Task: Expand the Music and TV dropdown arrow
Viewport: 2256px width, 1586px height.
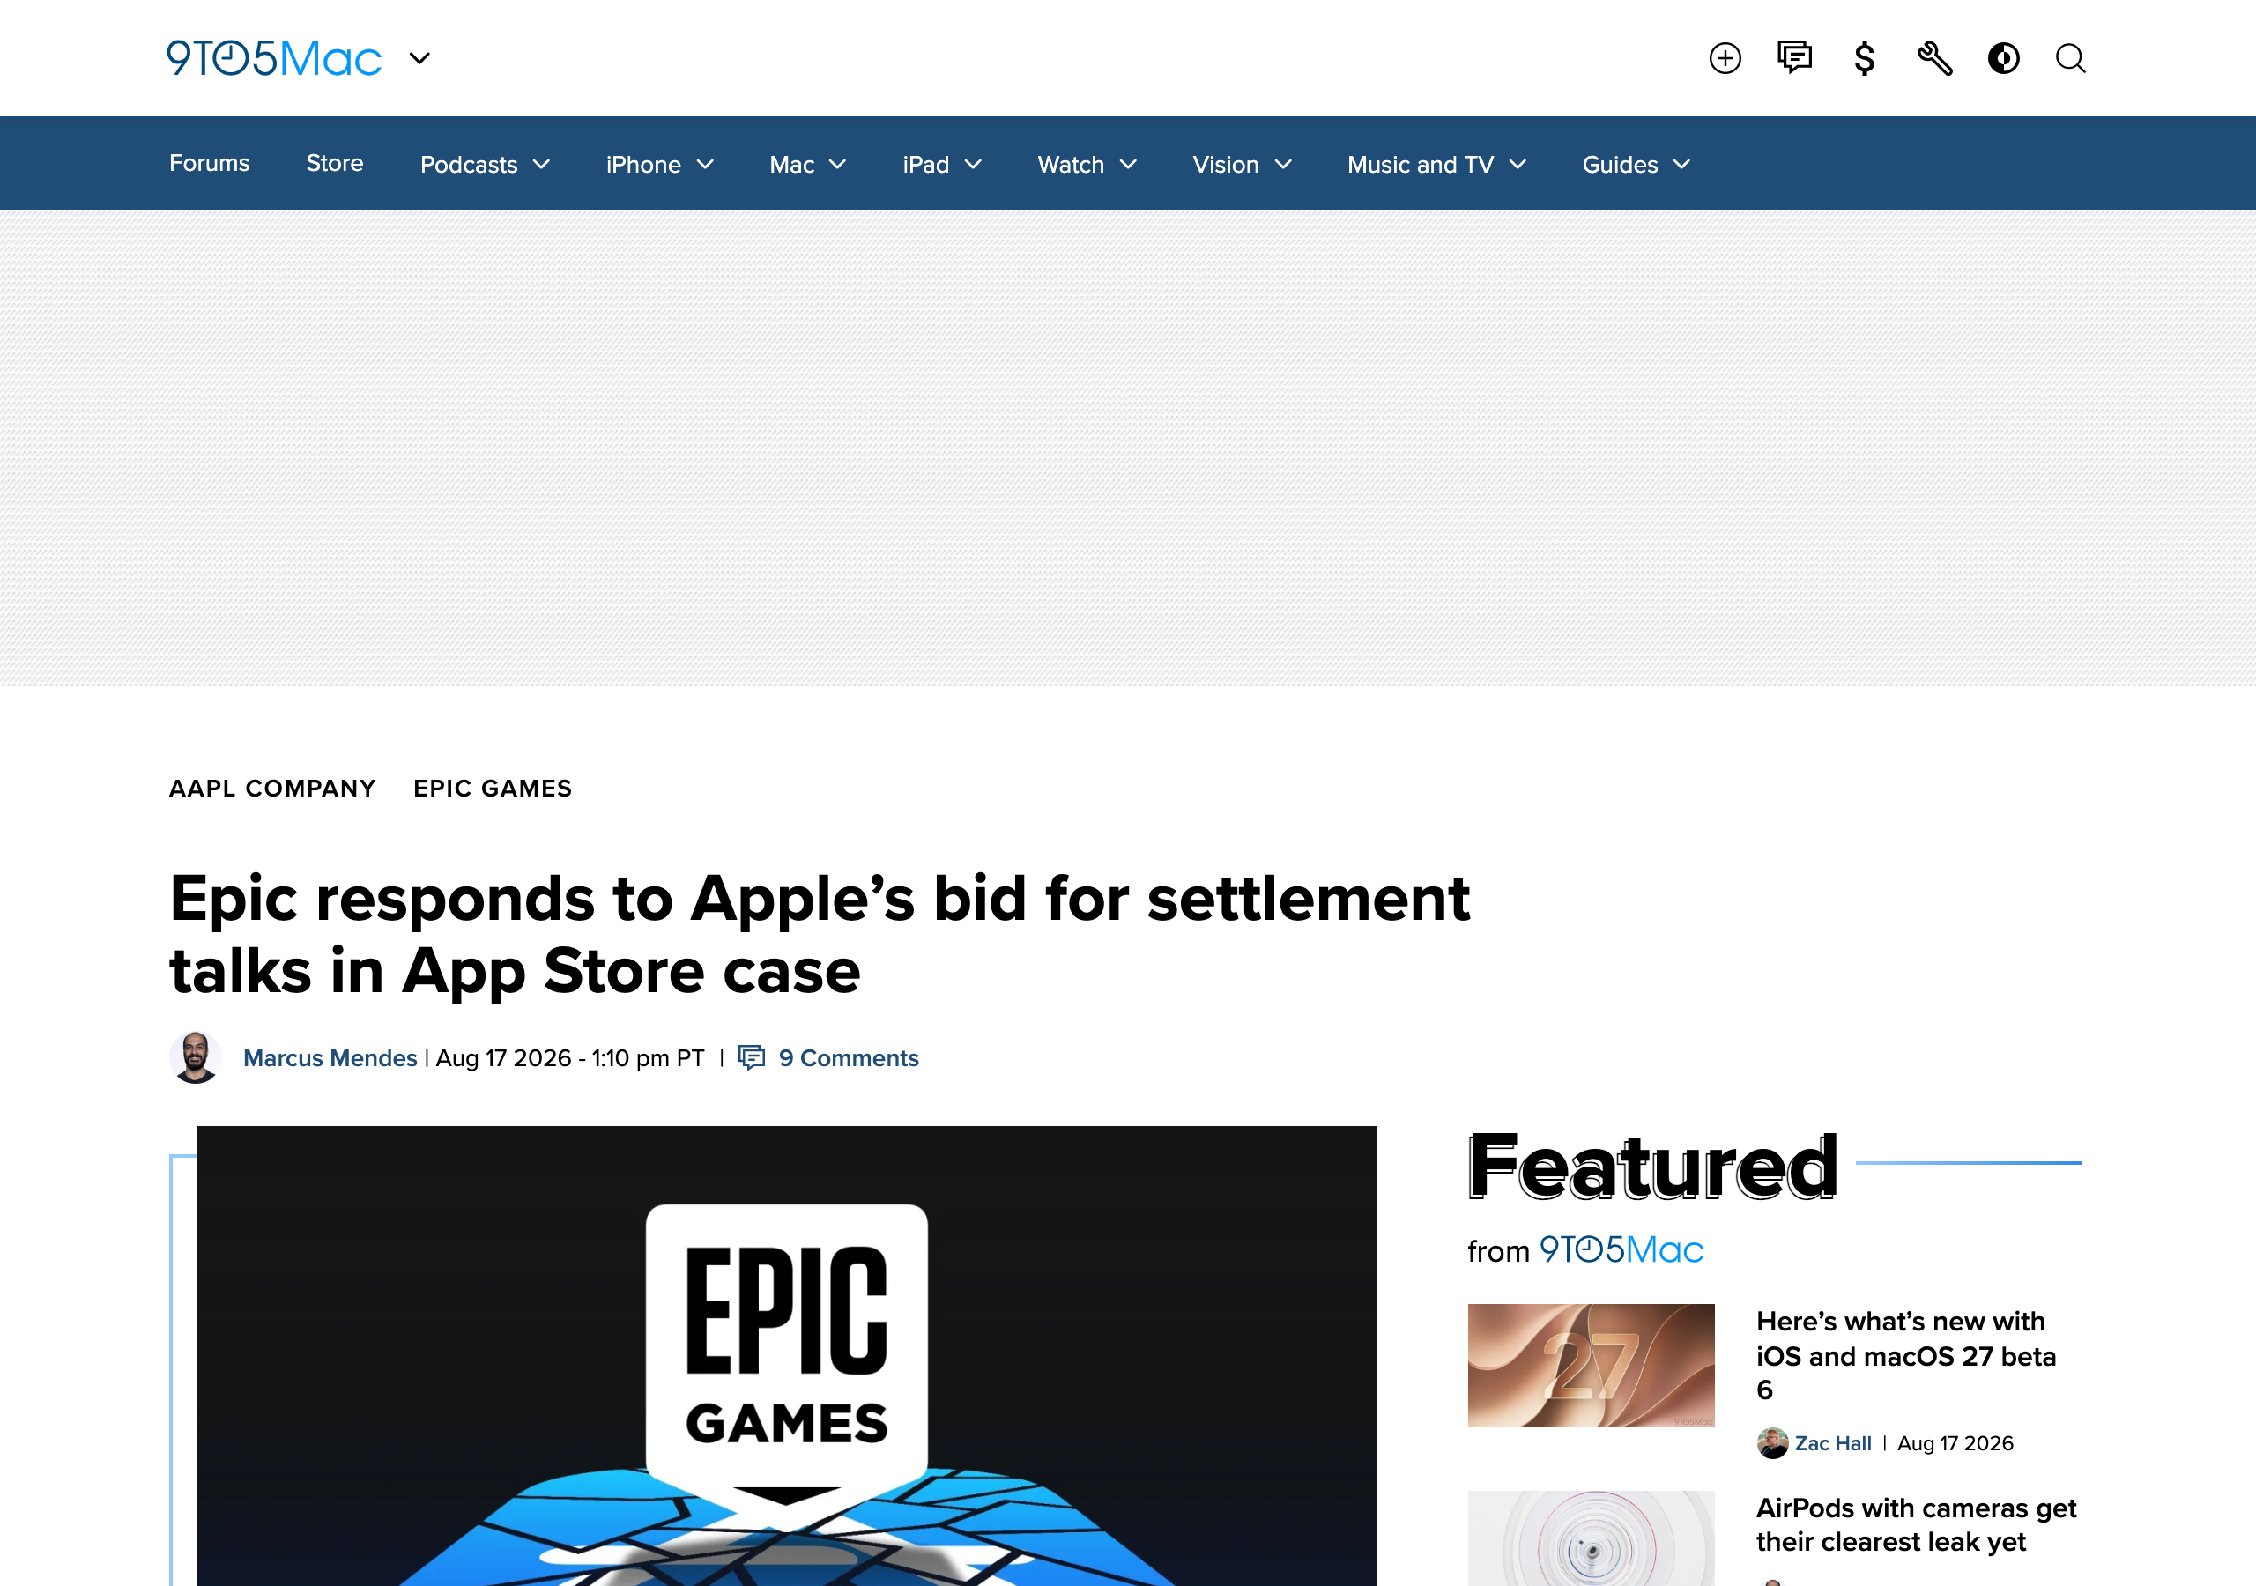Action: (1518, 164)
